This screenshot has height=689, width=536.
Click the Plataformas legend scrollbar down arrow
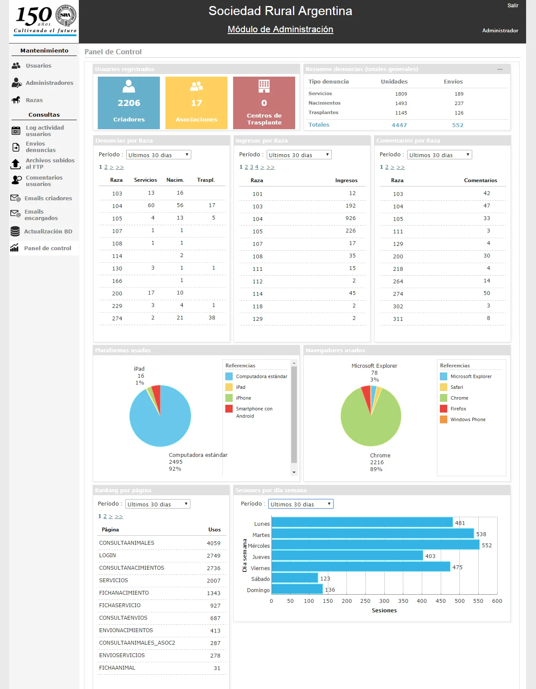(294, 472)
